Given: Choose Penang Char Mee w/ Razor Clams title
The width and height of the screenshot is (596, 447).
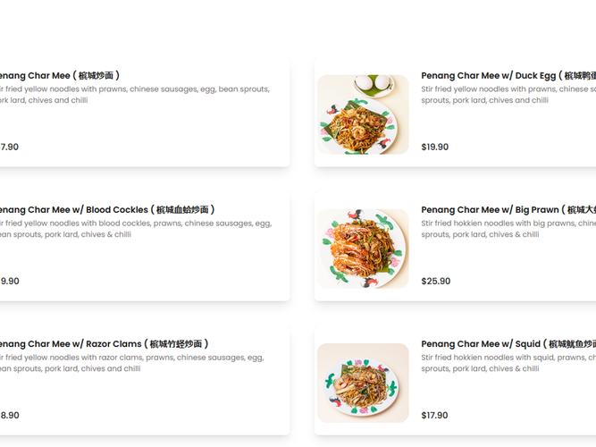Looking at the screenshot, I should (x=104, y=344).
